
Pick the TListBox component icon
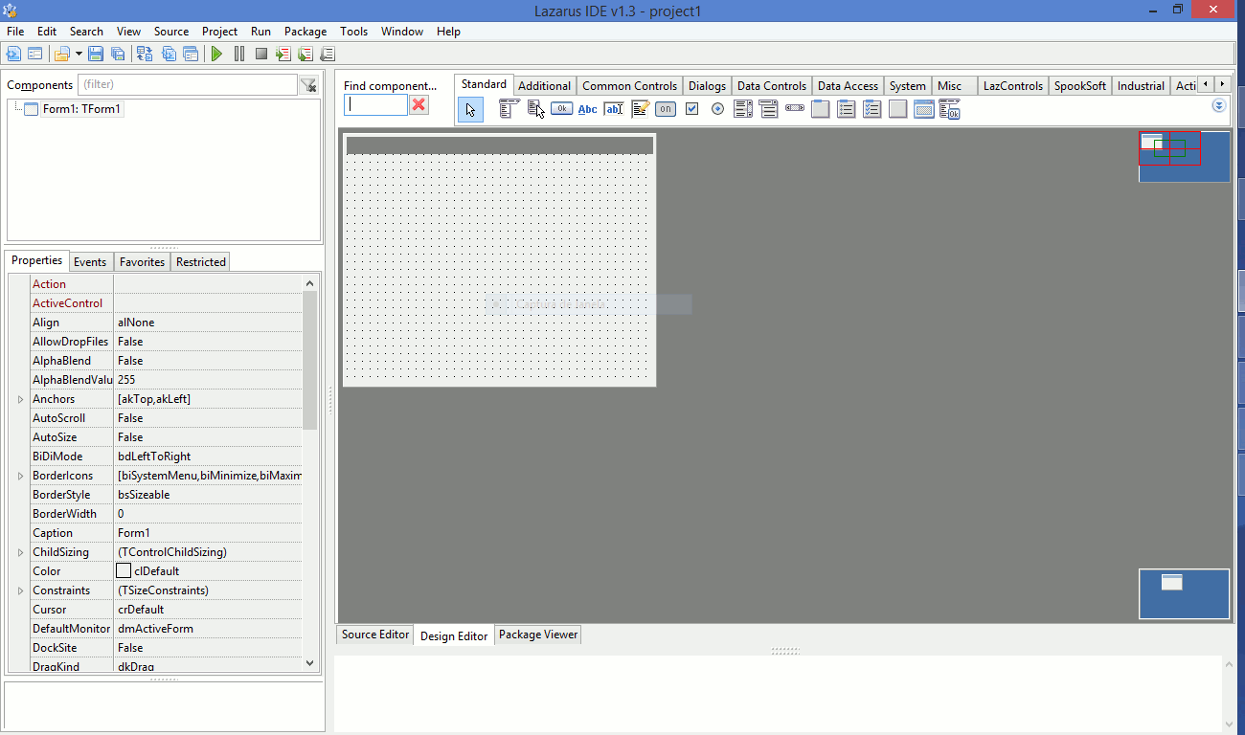[743, 109]
